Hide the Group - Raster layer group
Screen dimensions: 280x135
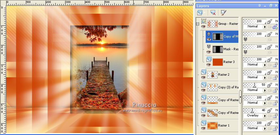point(204,27)
